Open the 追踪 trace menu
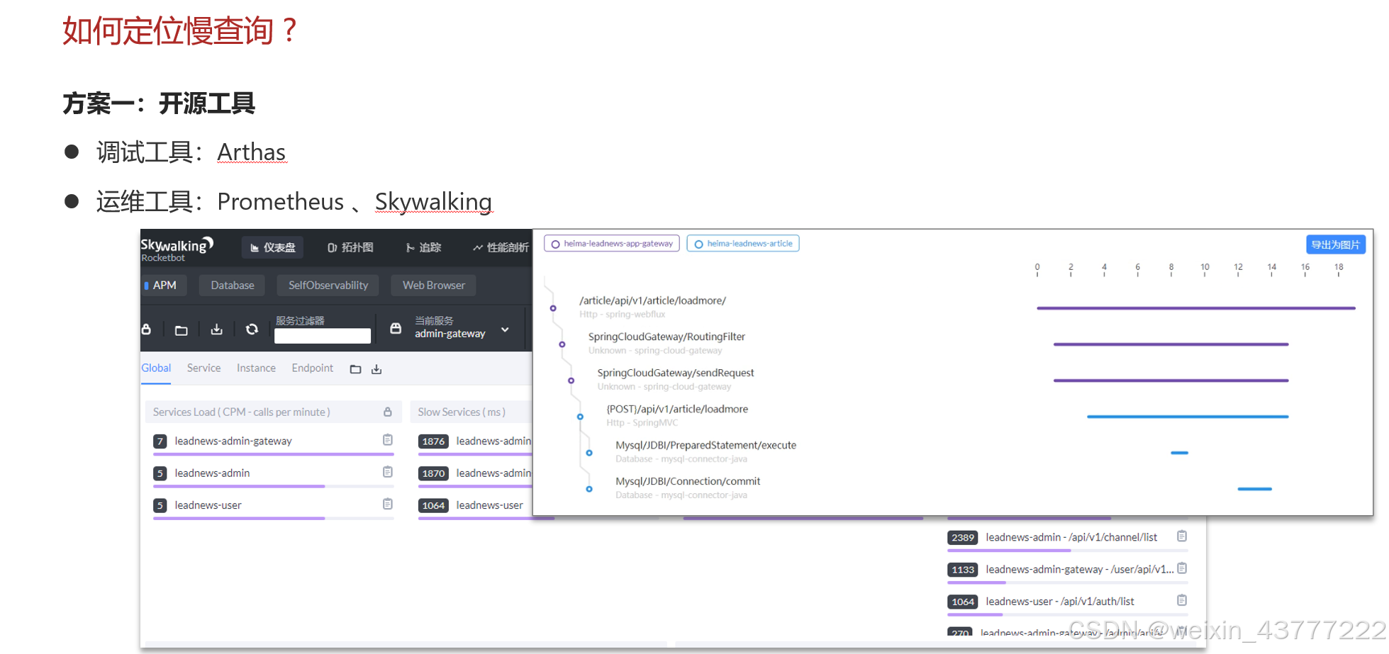This screenshot has height=654, width=1389. click(x=423, y=247)
